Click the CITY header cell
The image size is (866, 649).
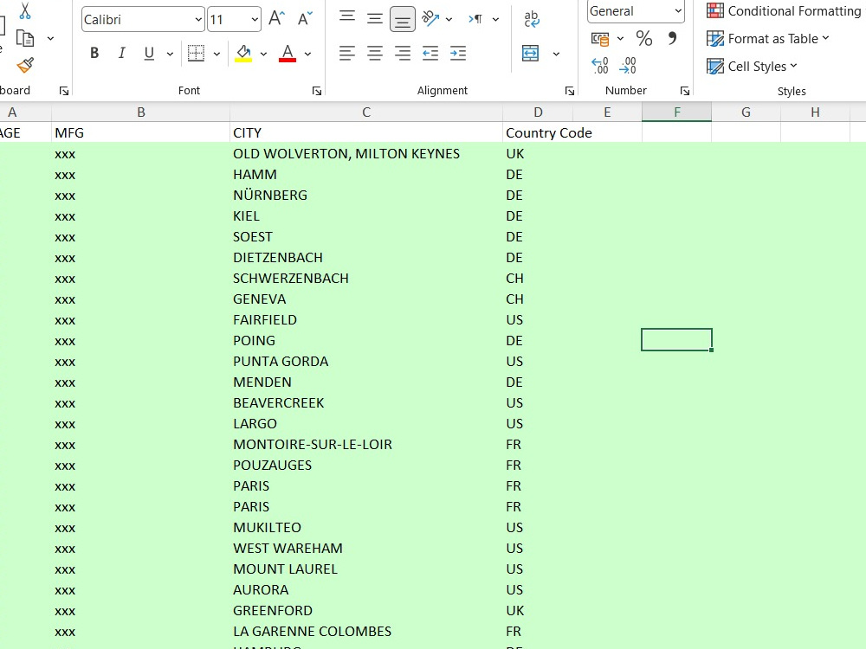click(x=366, y=133)
